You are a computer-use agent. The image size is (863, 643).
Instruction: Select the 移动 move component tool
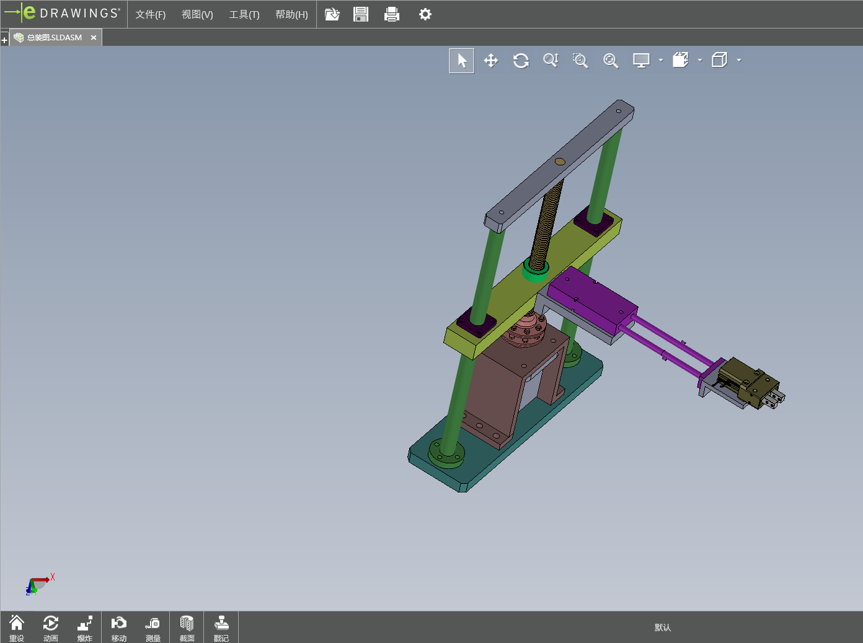tap(119, 628)
